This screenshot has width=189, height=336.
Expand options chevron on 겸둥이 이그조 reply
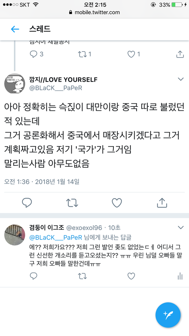[181, 228]
